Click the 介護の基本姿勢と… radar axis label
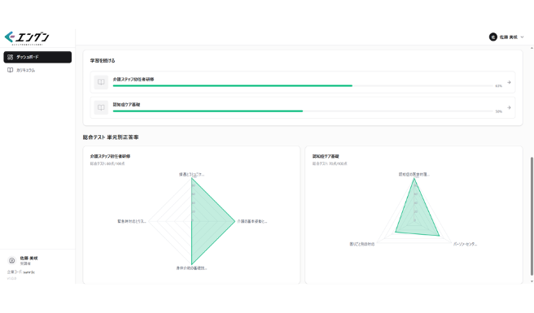This screenshot has height=313, width=534. 252,221
